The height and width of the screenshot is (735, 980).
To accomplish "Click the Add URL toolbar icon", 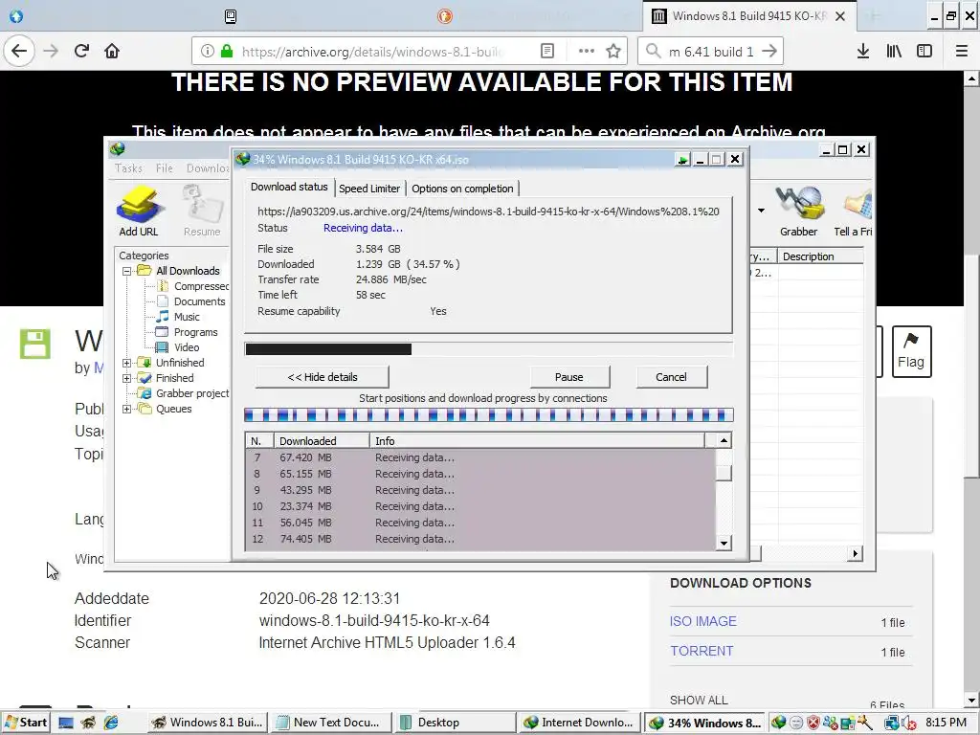I will pos(140,210).
